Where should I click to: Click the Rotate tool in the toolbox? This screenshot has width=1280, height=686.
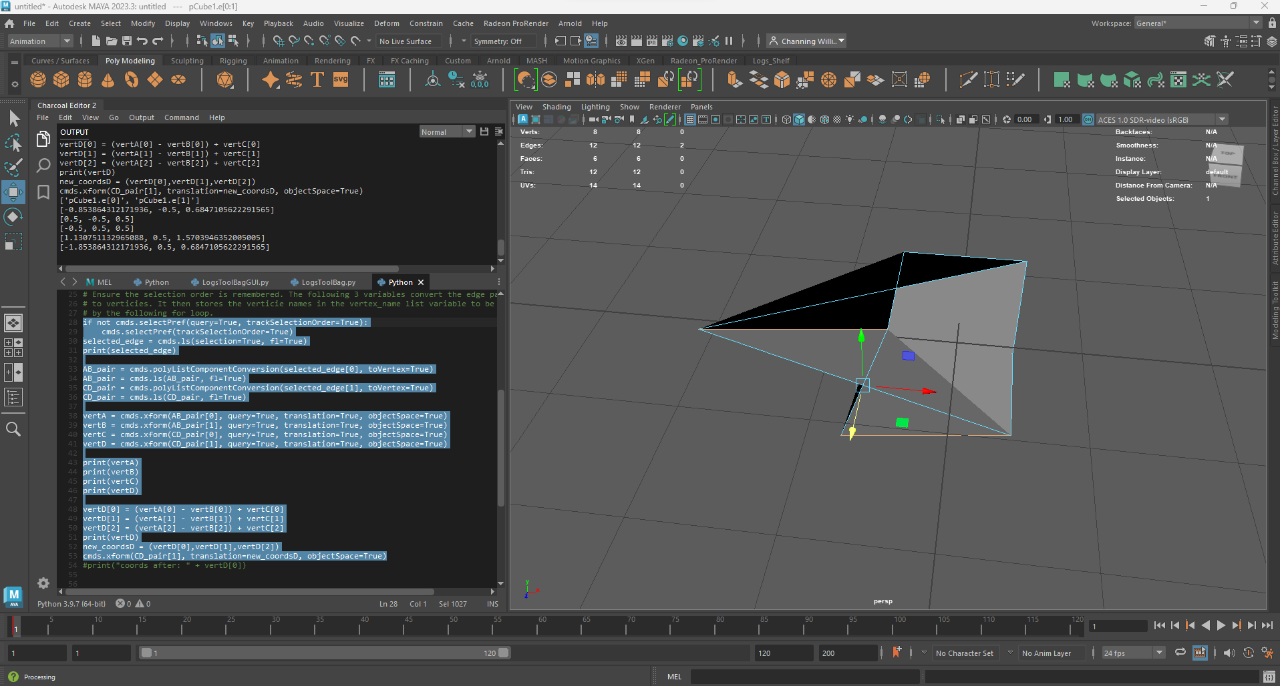pyautogui.click(x=13, y=217)
